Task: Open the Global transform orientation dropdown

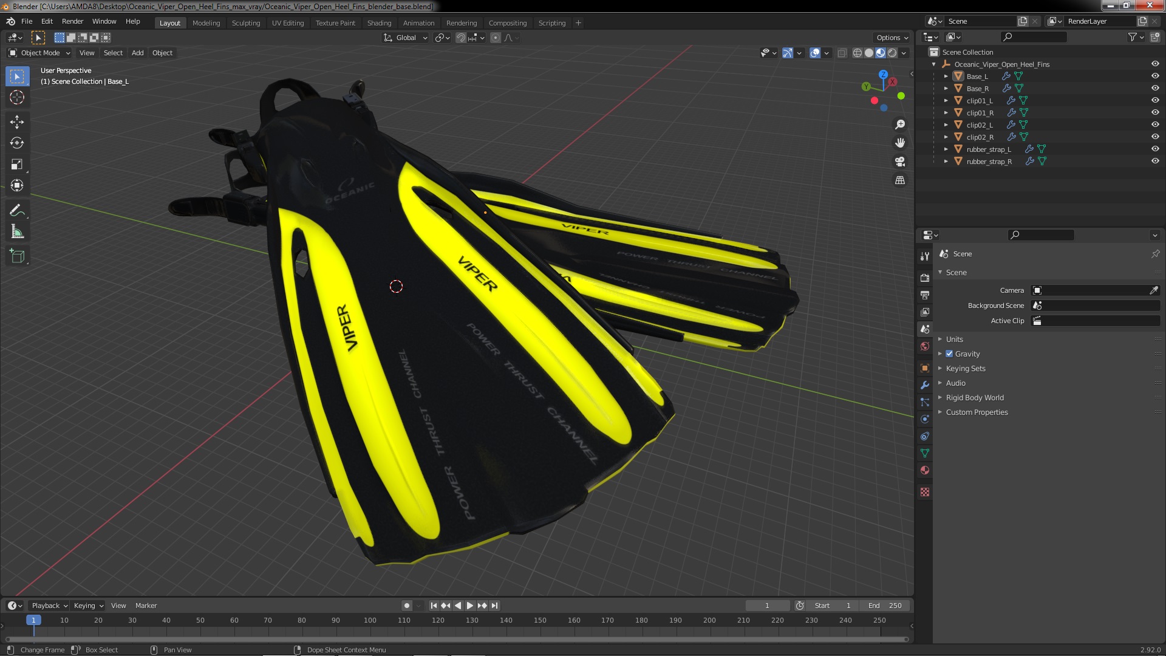Action: click(406, 38)
